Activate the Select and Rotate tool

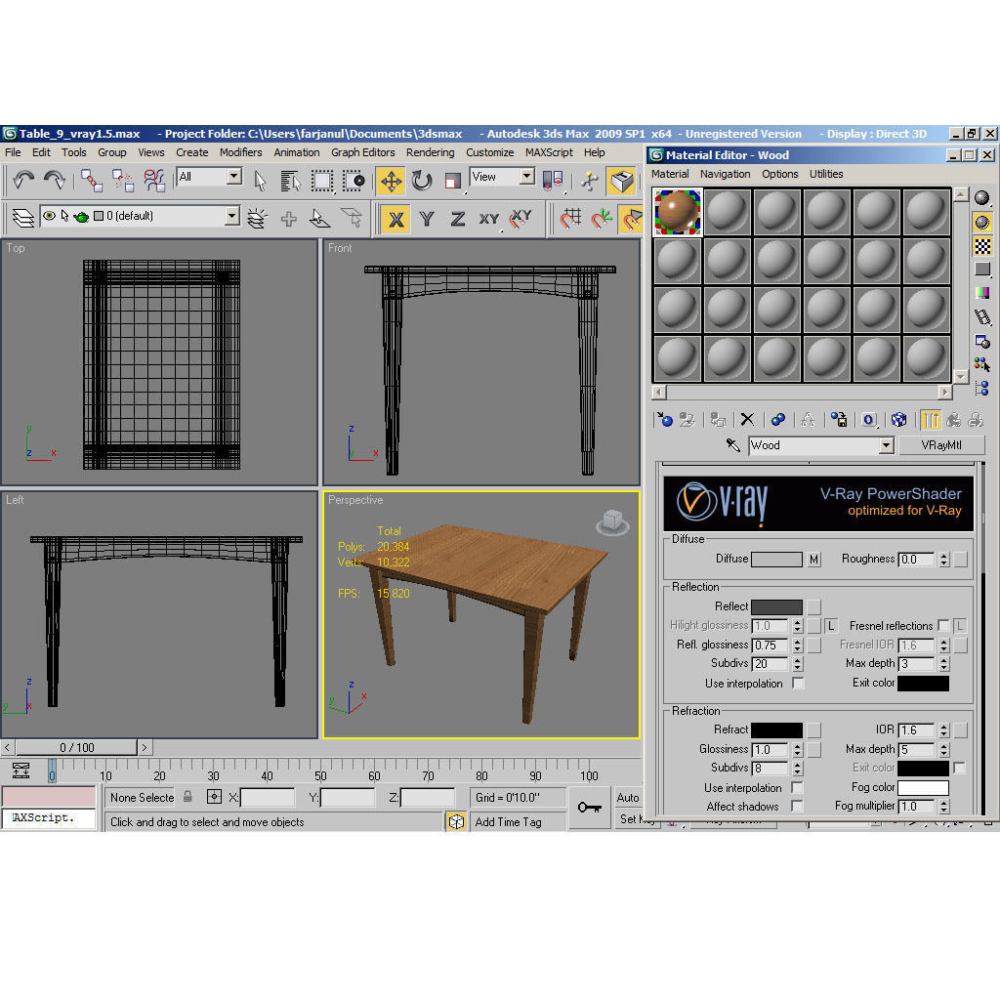(422, 181)
